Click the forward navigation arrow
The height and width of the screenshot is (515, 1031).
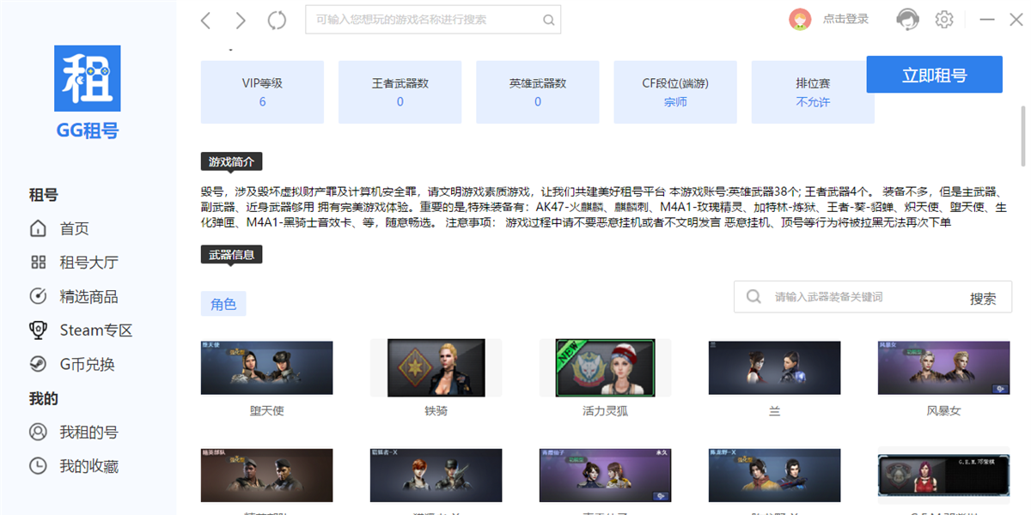tap(241, 21)
